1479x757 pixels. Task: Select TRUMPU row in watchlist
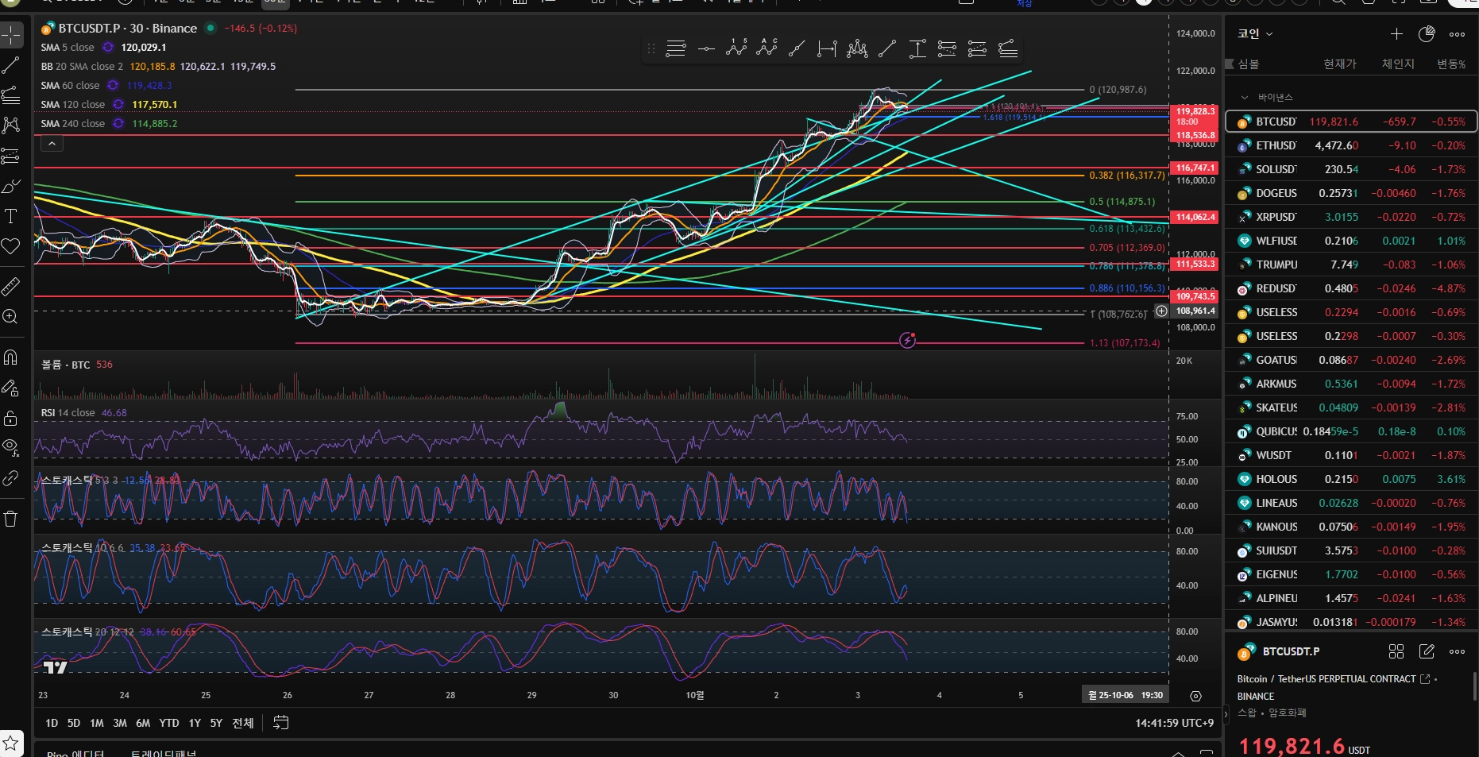click(x=1351, y=265)
